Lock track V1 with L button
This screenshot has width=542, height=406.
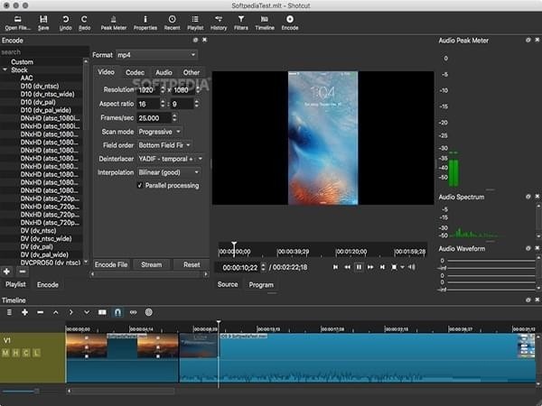coord(36,353)
